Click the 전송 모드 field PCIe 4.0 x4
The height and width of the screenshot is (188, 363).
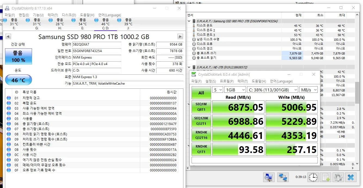coord(97,64)
